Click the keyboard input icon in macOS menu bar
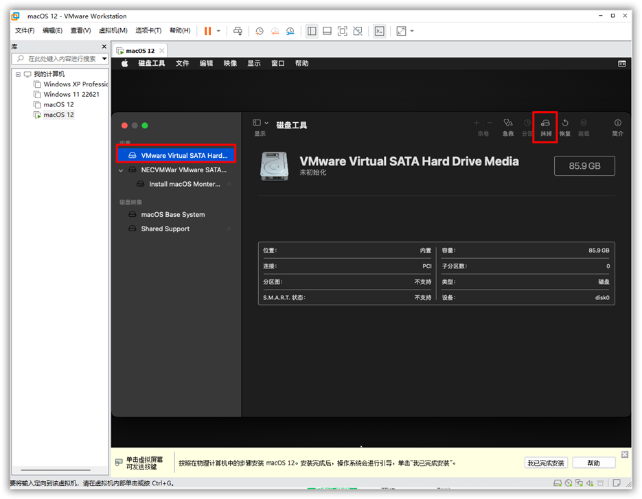Screen dimensions: 642x499 [x=622, y=63]
